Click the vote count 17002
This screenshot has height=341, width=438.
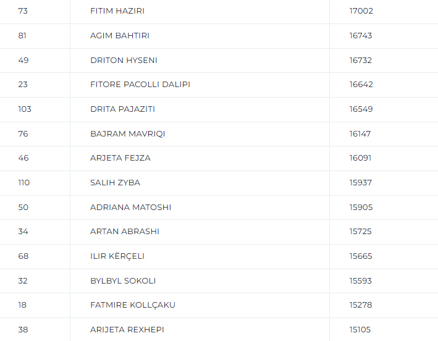[x=361, y=11]
